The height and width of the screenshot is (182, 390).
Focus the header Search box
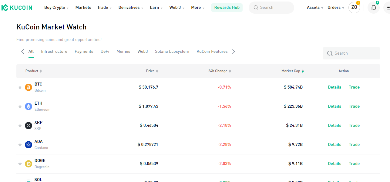pyautogui.click(x=271, y=8)
